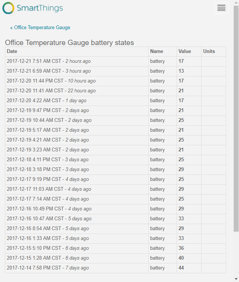239x282 pixels.
Task: Click the date 2017-12-19 9:47 PM CST
Action: pos(34,111)
